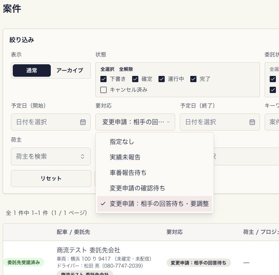Click the リセット button
This screenshot has width=279, height=275.
[51, 179]
